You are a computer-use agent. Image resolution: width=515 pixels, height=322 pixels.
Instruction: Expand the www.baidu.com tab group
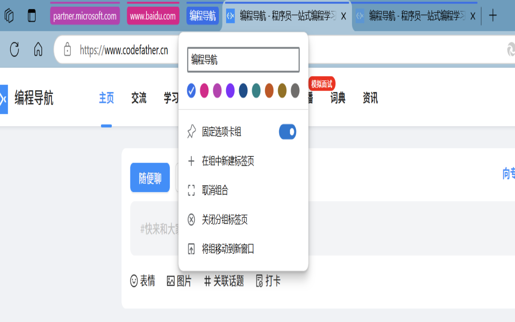tap(153, 16)
